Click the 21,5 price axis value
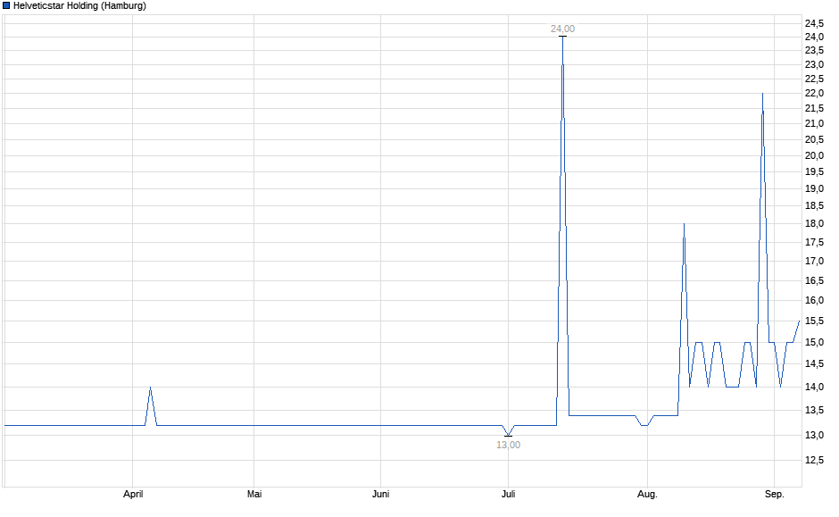 814,109
